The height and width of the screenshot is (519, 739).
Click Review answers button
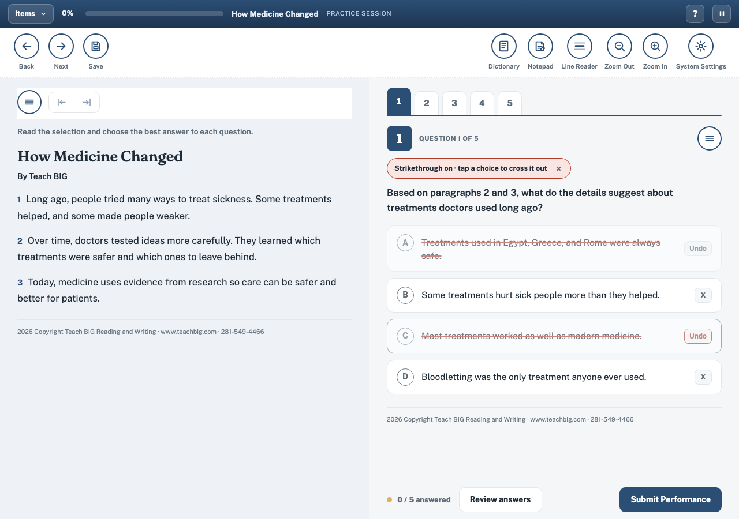coord(500,499)
